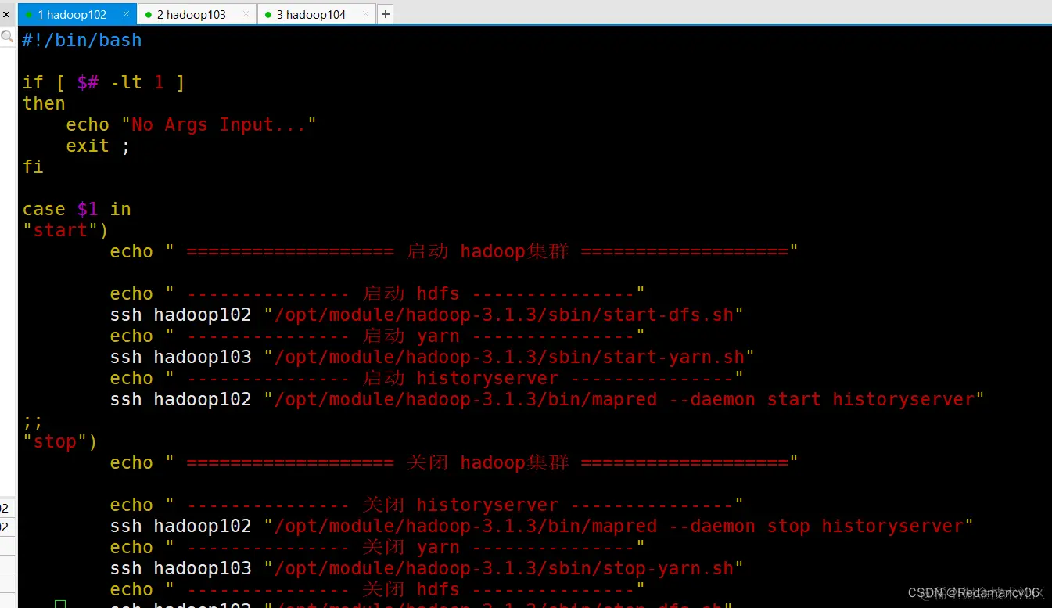Image resolution: width=1052 pixels, height=608 pixels.
Task: Click the 'case $1 in' line
Action: pyautogui.click(x=77, y=209)
